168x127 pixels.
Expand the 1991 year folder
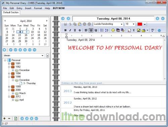9,64
